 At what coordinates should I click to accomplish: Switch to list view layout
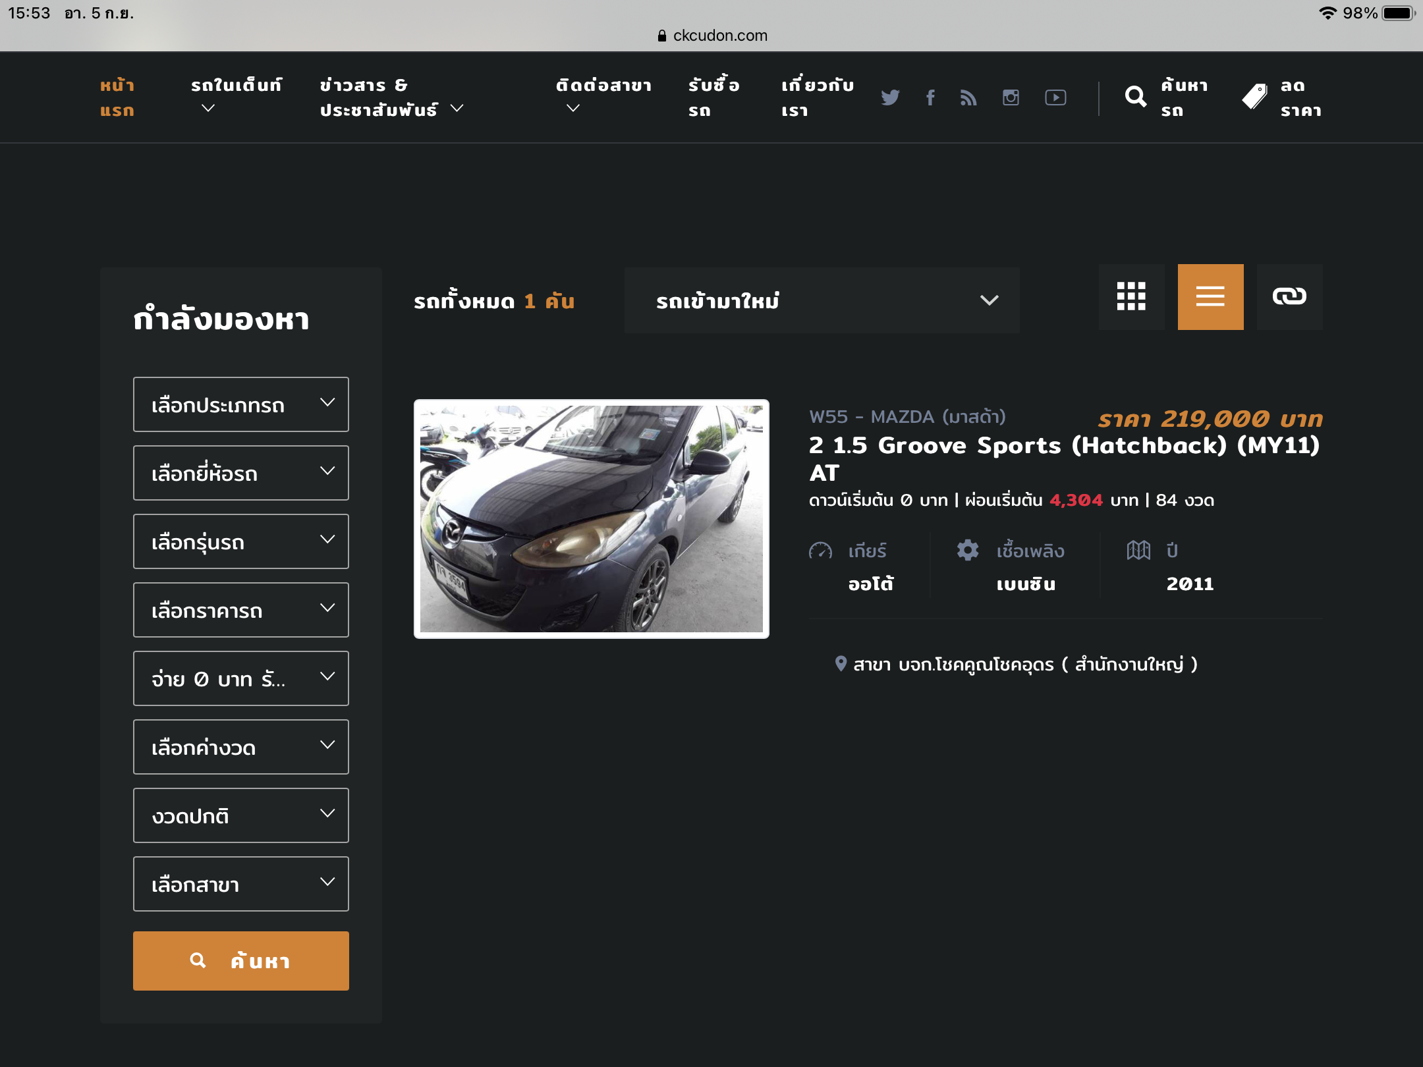pyautogui.click(x=1210, y=297)
